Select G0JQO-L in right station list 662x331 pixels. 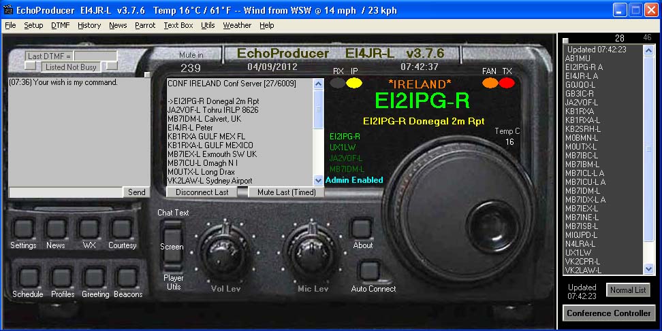coord(580,85)
